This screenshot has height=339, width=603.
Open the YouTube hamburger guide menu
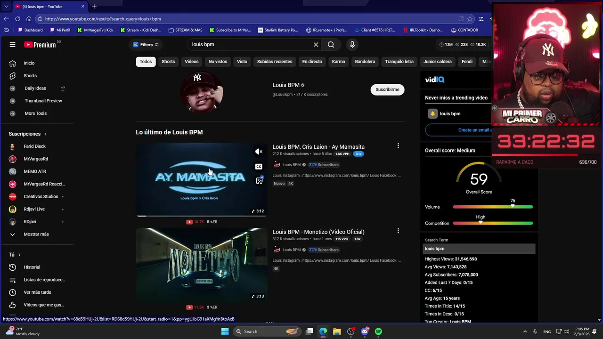click(x=13, y=45)
